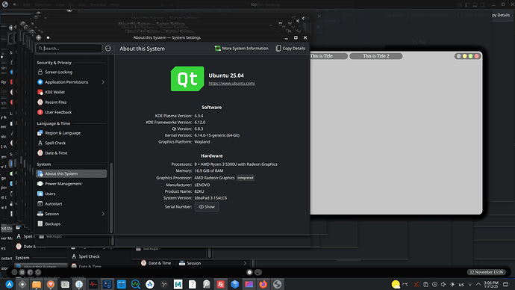Click the pin icon in front window titlebar

point(48,38)
